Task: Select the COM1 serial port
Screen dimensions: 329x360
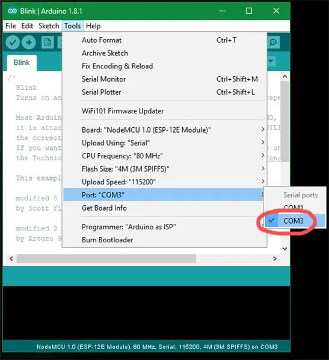Action: coord(295,208)
